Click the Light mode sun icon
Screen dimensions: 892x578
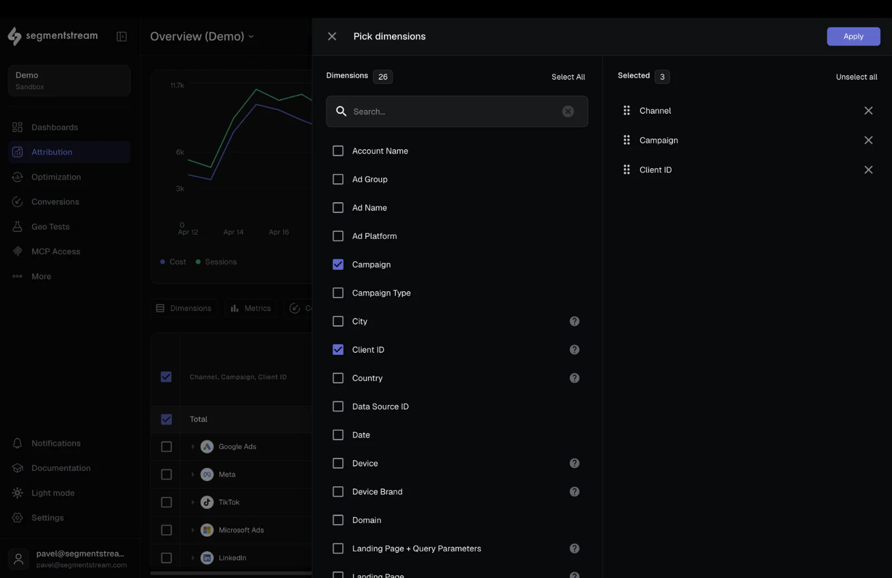click(x=17, y=493)
